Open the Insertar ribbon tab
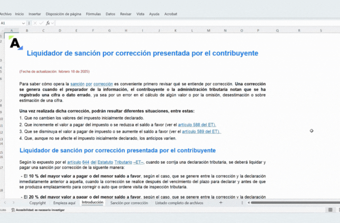This screenshot has height=223, width=340. tap(34, 14)
